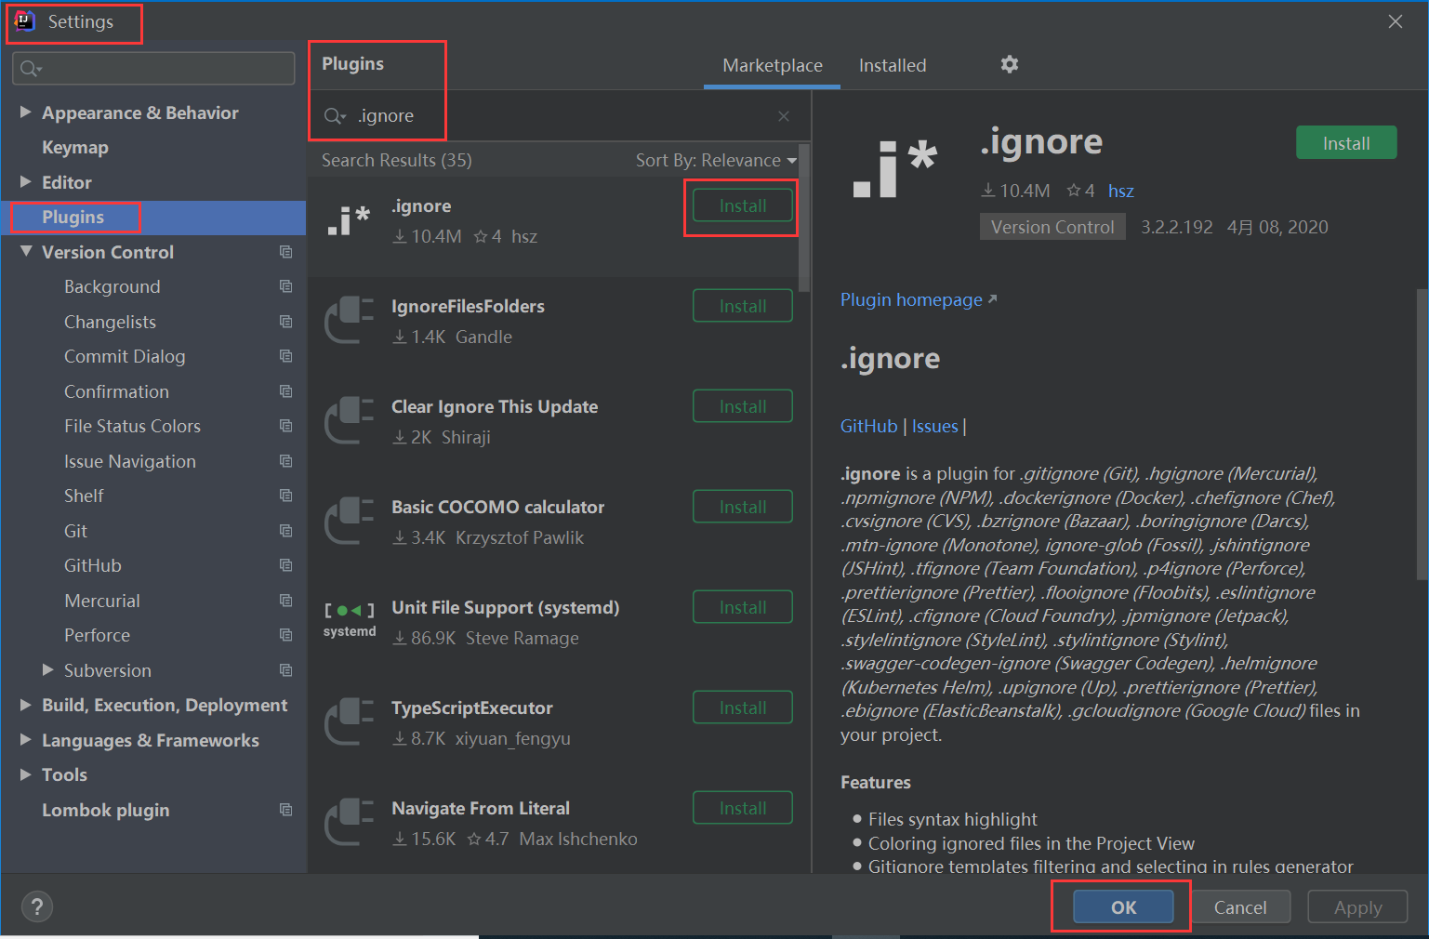The height and width of the screenshot is (939, 1429).
Task: Click the copy icon next to Lombok plugin
Action: pyautogui.click(x=286, y=810)
